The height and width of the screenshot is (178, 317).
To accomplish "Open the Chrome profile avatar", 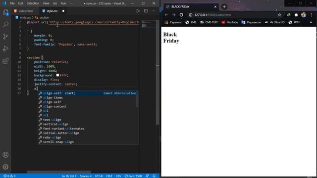I will 304,15.
